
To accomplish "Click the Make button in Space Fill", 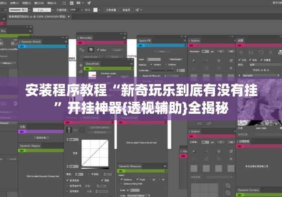I will [162, 51].
